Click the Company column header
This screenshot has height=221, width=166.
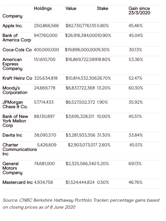coord(12,16)
